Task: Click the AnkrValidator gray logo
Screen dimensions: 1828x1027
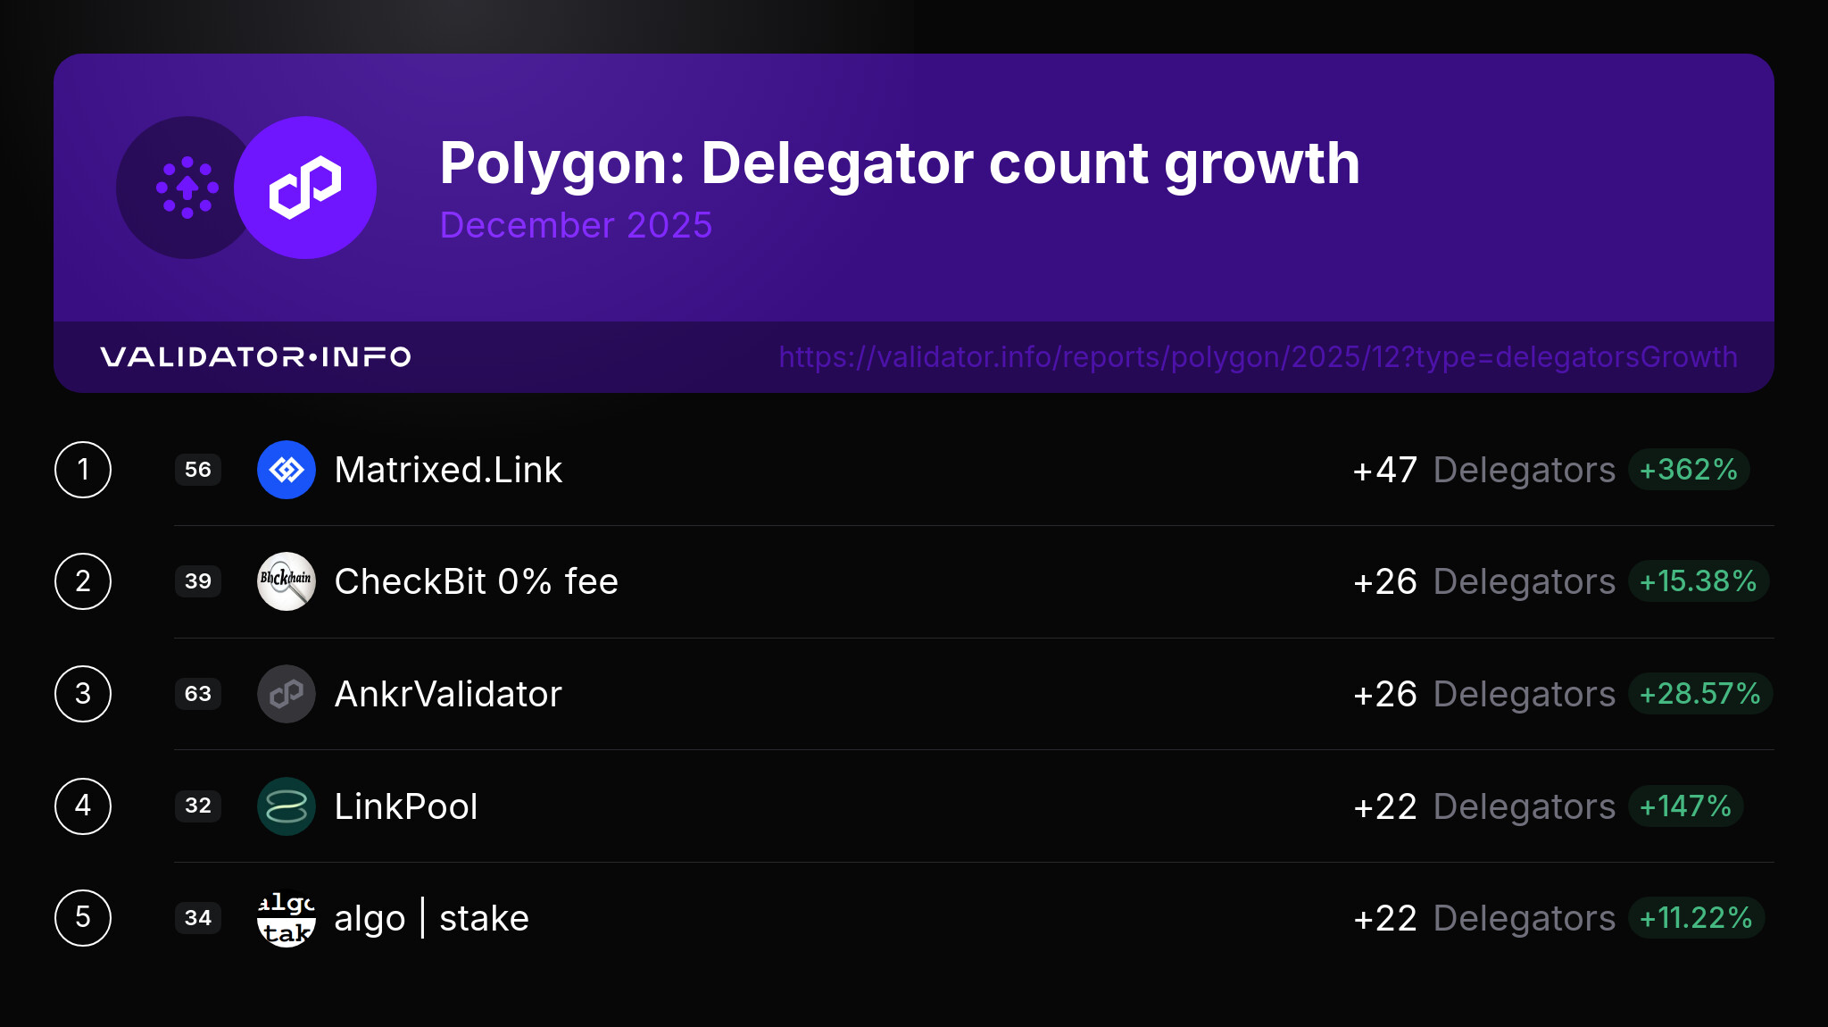Action: tap(287, 694)
